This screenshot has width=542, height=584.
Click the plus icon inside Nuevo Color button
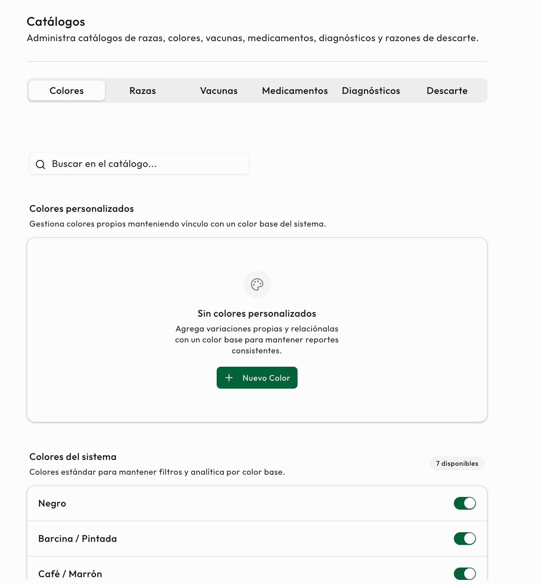229,377
